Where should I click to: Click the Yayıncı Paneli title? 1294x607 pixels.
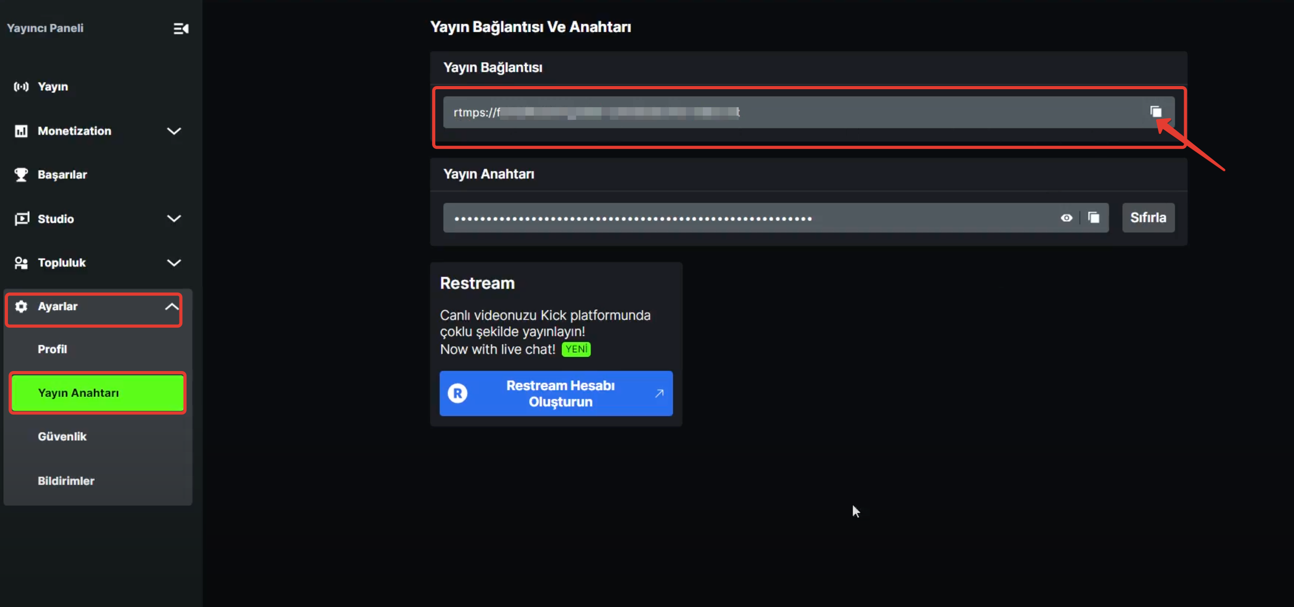pos(45,28)
